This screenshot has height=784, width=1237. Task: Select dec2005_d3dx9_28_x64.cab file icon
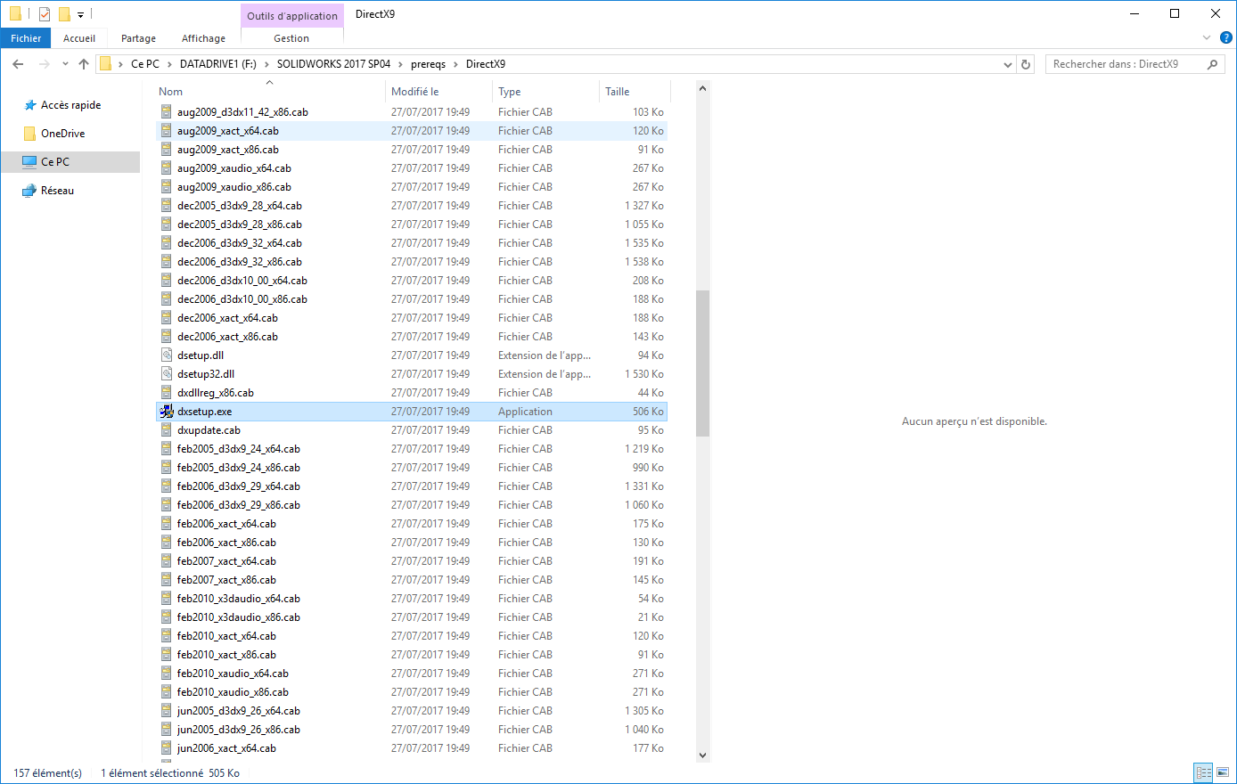click(x=166, y=206)
